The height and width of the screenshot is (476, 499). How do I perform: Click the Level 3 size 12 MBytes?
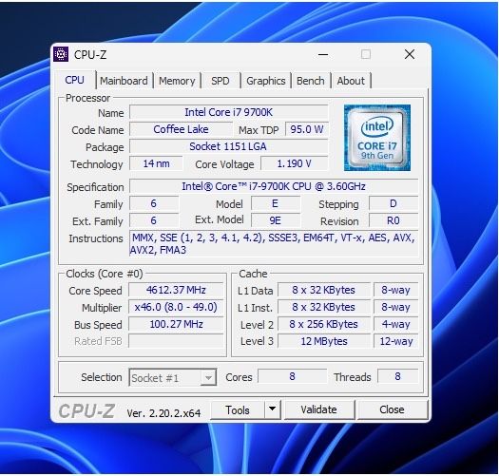pyautogui.click(x=324, y=341)
